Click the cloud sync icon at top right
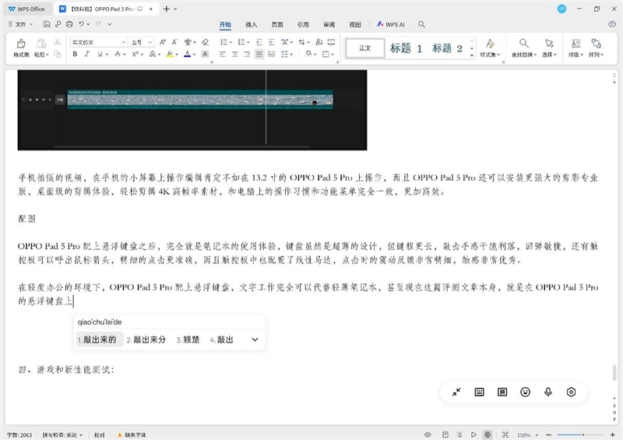 click(x=612, y=24)
